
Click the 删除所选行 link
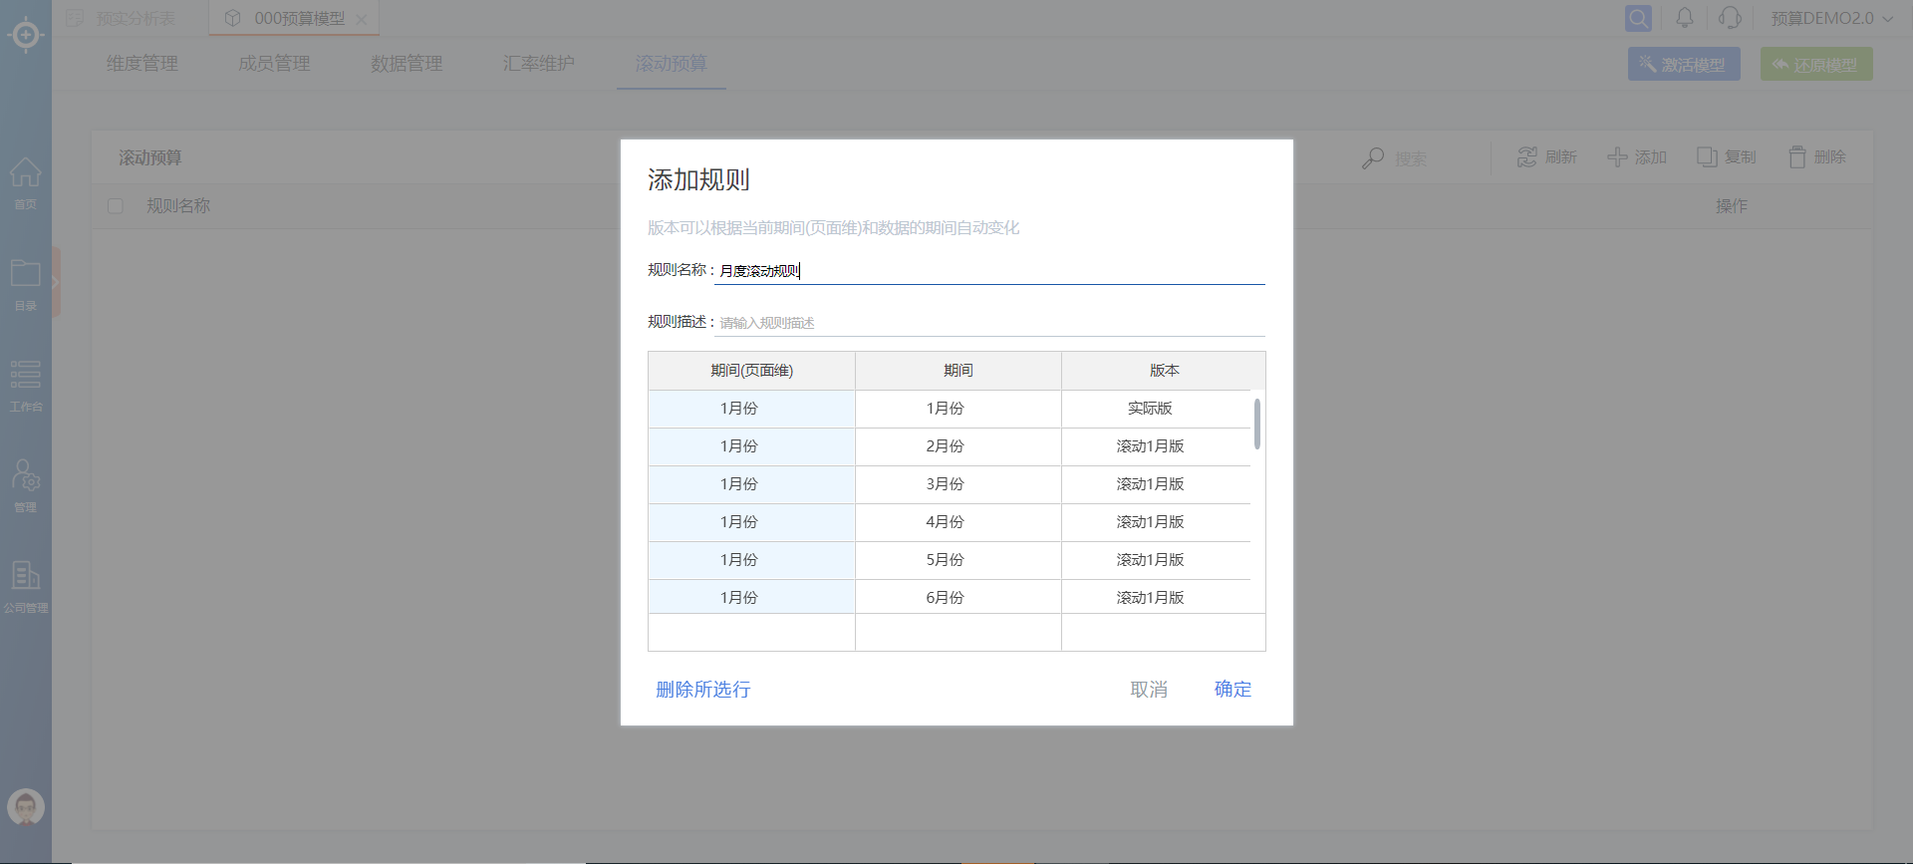703,690
